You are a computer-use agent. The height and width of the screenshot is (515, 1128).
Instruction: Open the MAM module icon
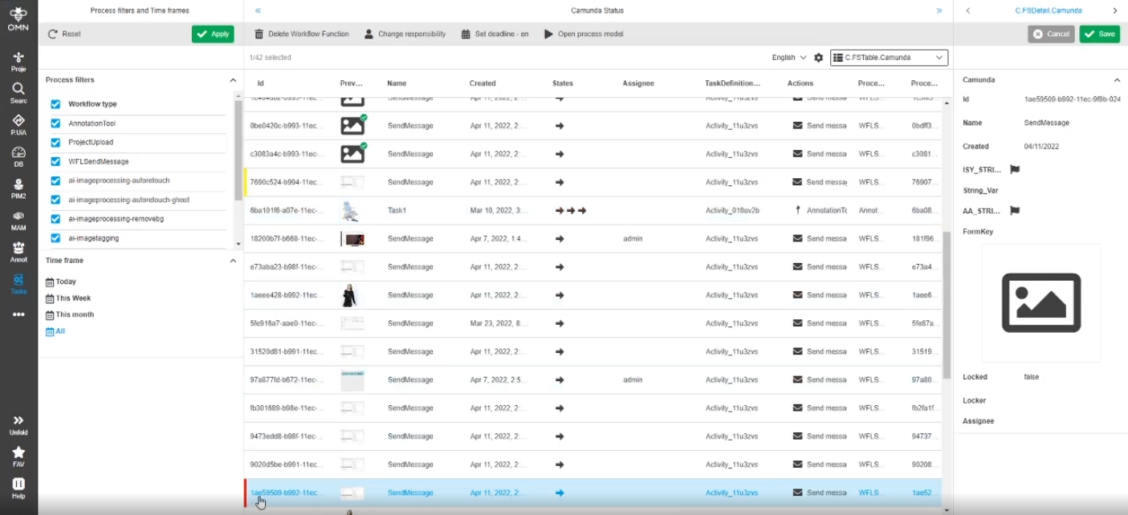tap(18, 220)
